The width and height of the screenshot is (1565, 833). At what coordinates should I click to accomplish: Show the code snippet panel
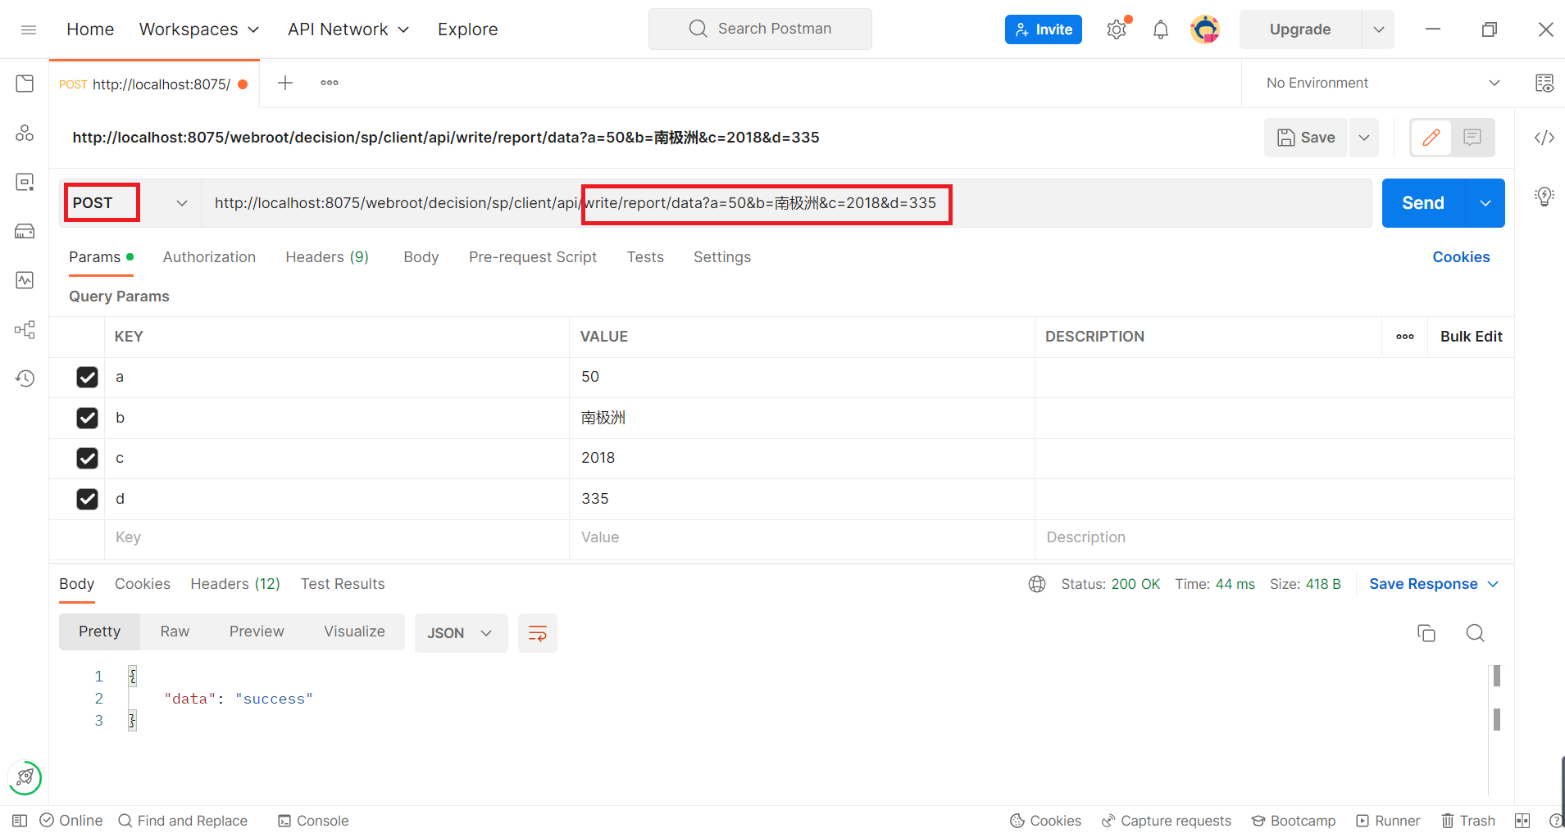tap(1545, 138)
